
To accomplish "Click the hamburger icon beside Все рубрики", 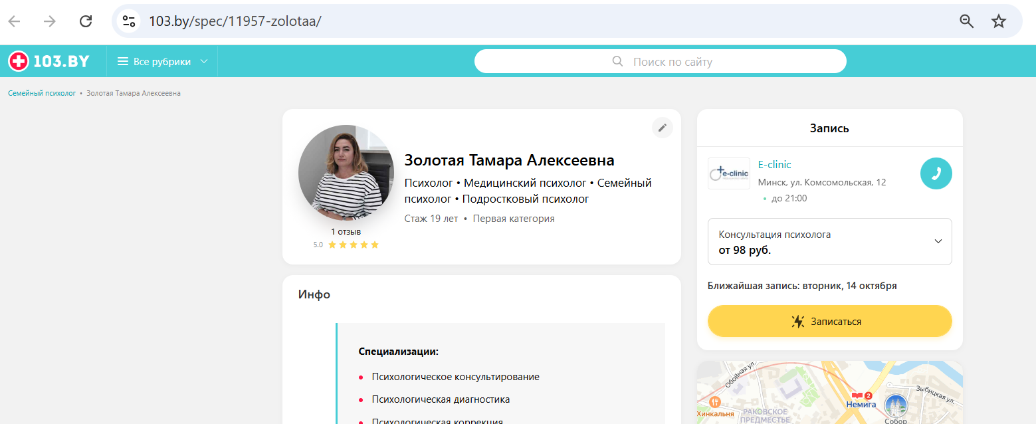I will click(123, 62).
